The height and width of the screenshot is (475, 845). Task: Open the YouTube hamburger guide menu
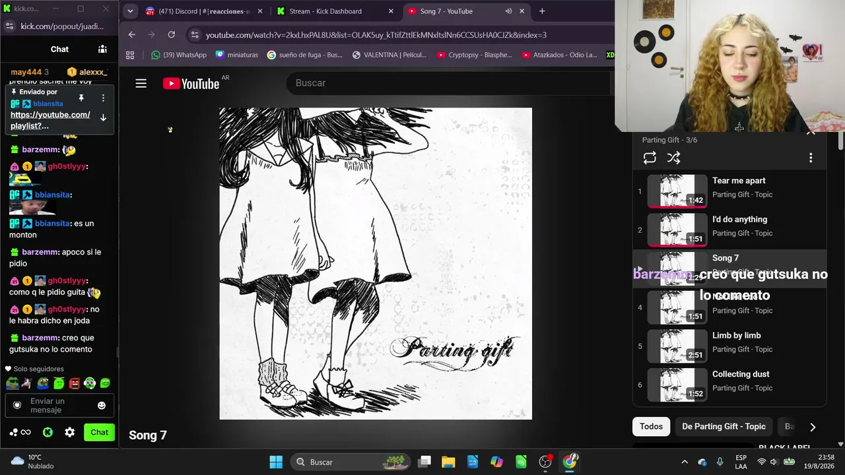[x=141, y=83]
